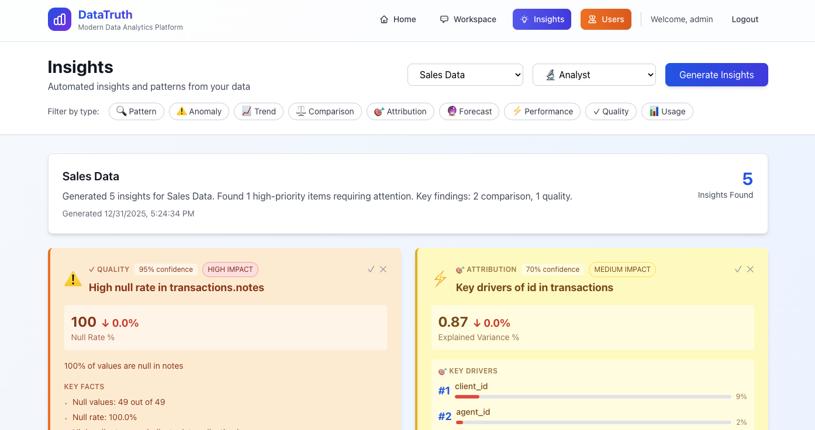Dismiss the High null rate insight card
The height and width of the screenshot is (430, 815).
point(383,269)
